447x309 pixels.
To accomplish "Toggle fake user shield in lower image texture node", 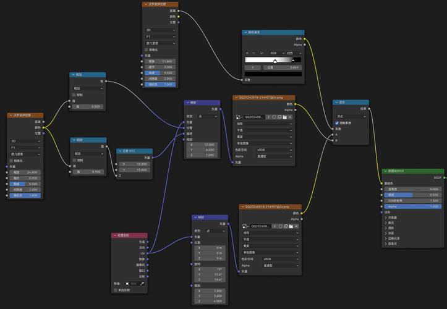I will click(280, 226).
